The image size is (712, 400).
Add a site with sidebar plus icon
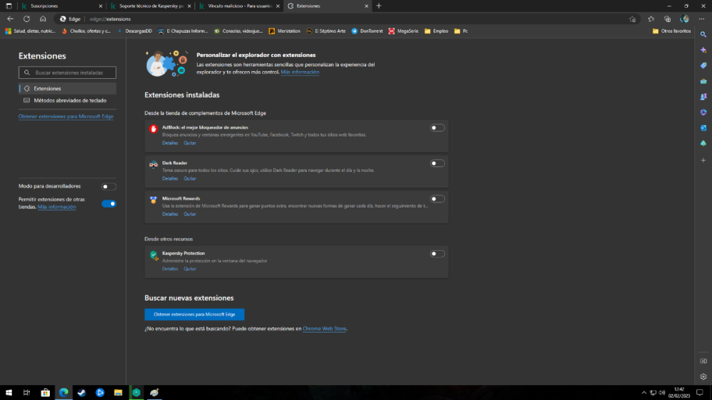703,161
